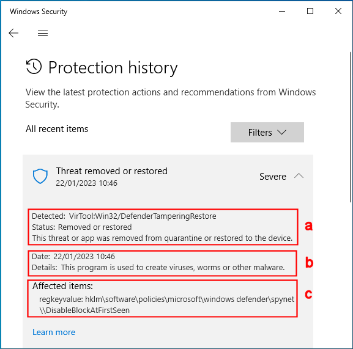The width and height of the screenshot is (353, 349).
Task: Click the Protection history clock icon
Action: pos(34,67)
